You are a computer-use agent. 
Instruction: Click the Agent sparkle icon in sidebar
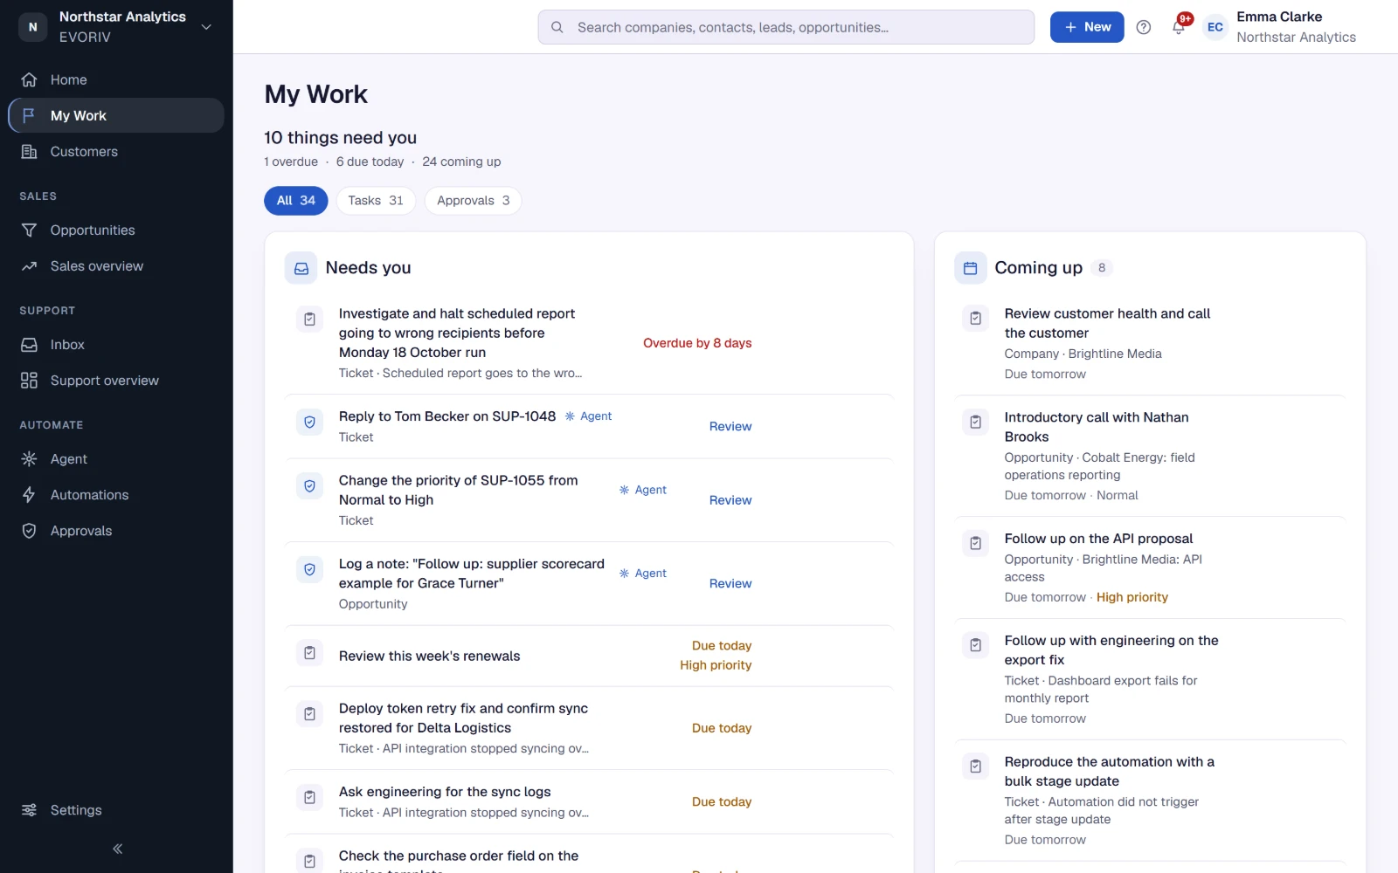point(29,458)
